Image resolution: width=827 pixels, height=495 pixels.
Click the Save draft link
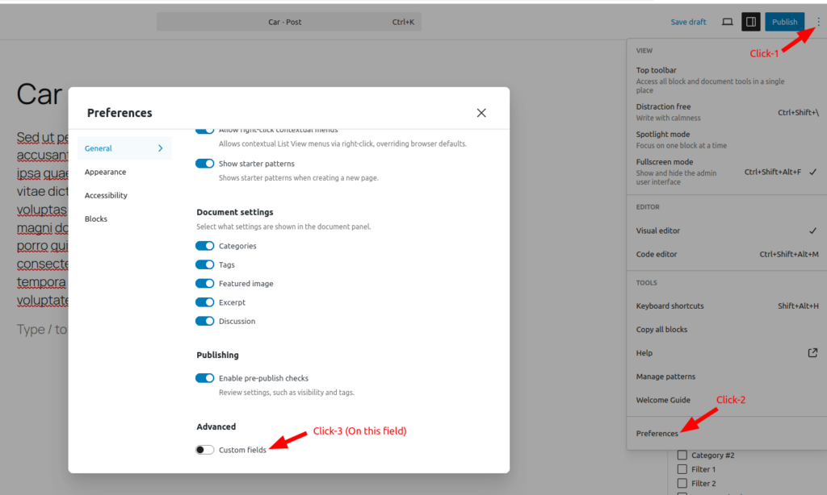click(688, 22)
